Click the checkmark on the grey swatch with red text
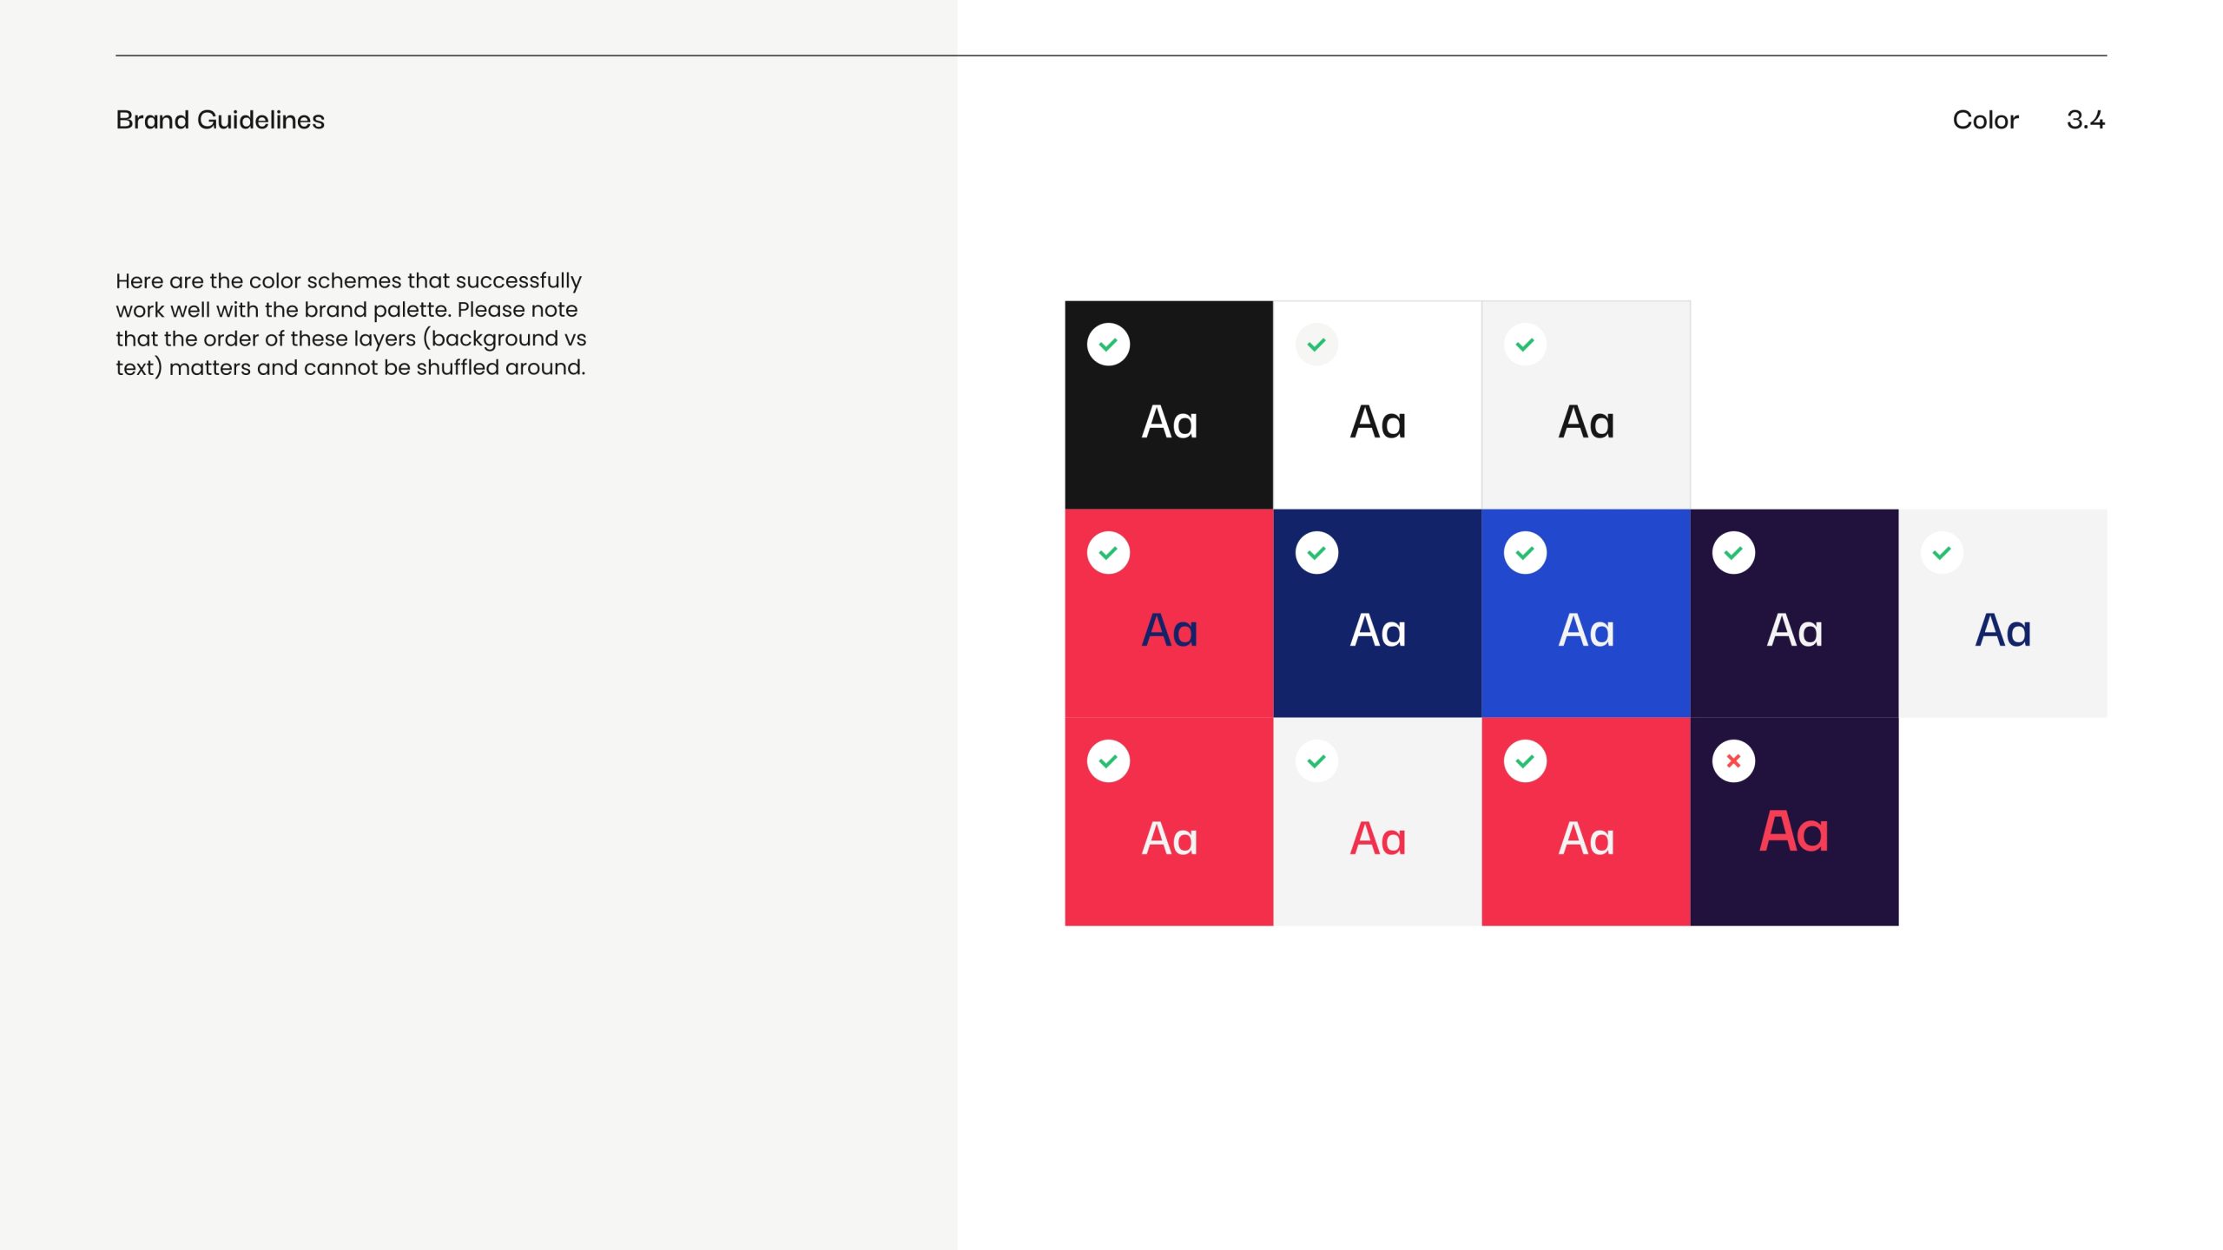 [1316, 761]
